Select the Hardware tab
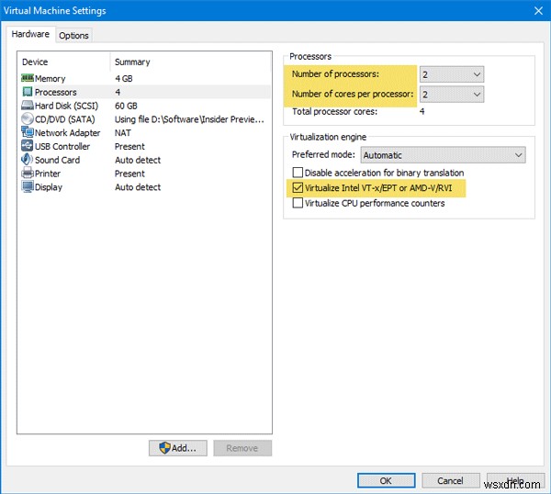This screenshot has width=551, height=494. tap(30, 34)
